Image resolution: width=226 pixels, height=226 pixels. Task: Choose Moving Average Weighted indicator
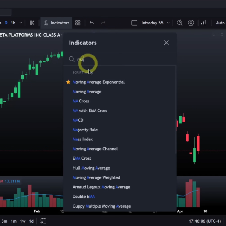(x=96, y=177)
